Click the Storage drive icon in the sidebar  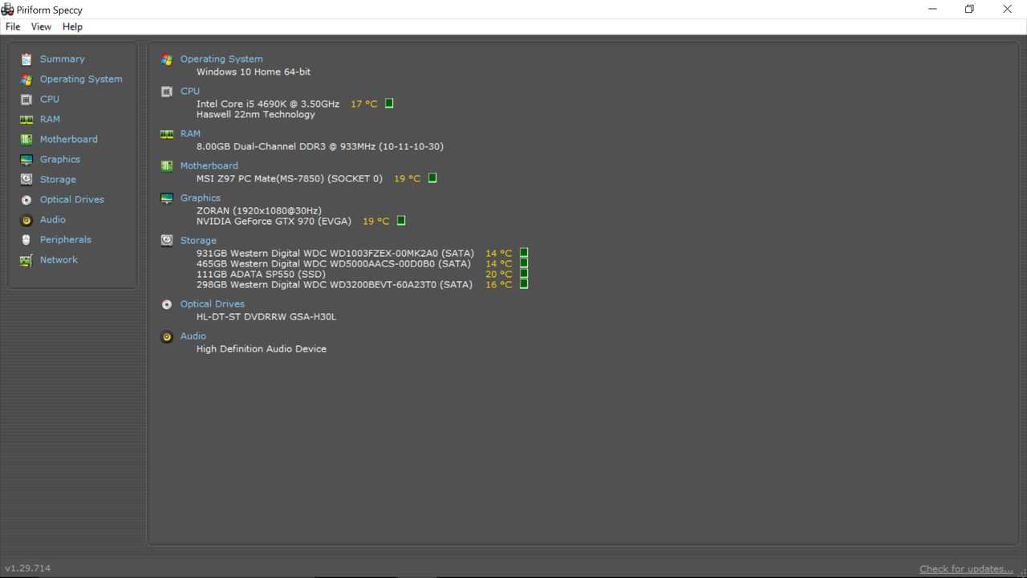pos(26,180)
